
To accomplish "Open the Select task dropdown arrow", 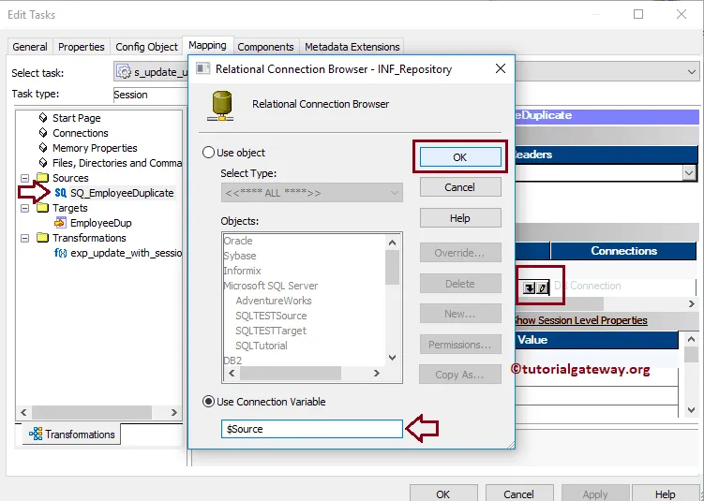I will pos(692,72).
